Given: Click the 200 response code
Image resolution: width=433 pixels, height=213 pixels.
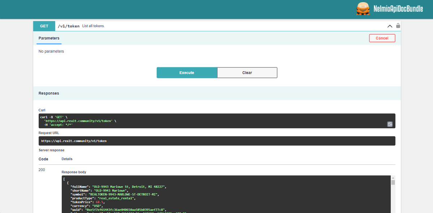Looking at the screenshot, I should pyautogui.click(x=42, y=170).
